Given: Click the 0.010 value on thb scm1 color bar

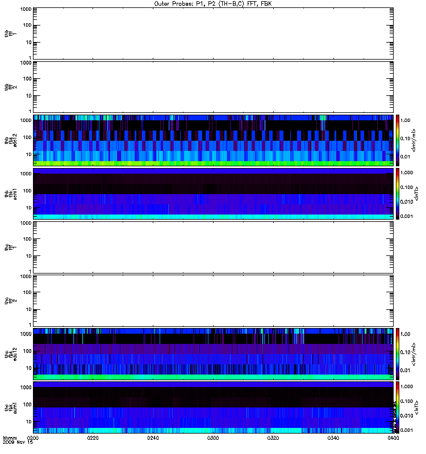Looking at the screenshot, I should [407, 202].
